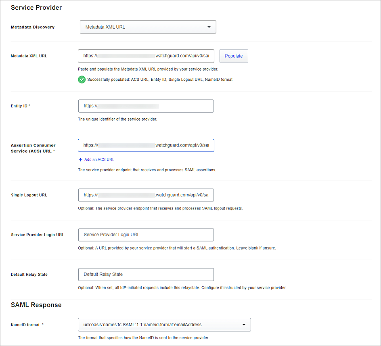Screen dimensions: 381x346
Task: Click the plus icon beside Add an ACS URL
Action: pyautogui.click(x=81, y=159)
